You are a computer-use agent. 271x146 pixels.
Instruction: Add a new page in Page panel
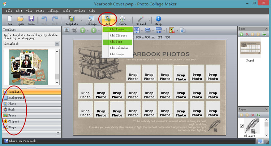point(241,34)
